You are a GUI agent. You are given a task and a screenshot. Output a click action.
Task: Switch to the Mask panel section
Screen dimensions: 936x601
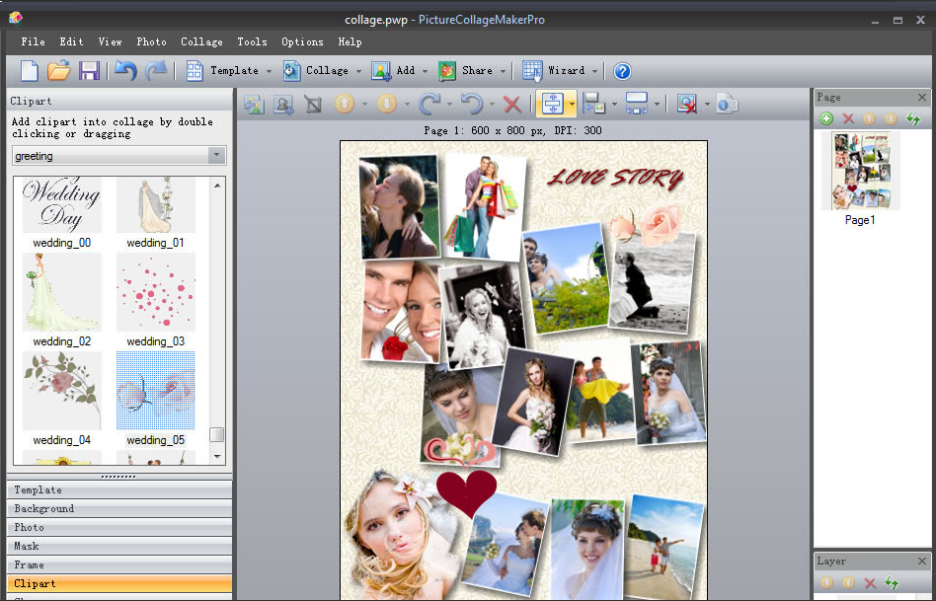[118, 546]
